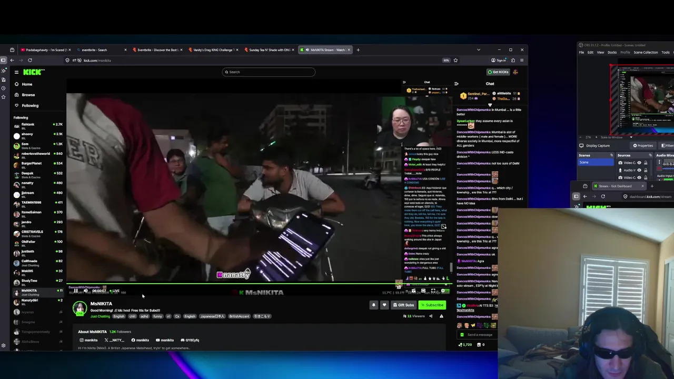Click the Just Chatting category link
674x379 pixels.
click(100, 316)
